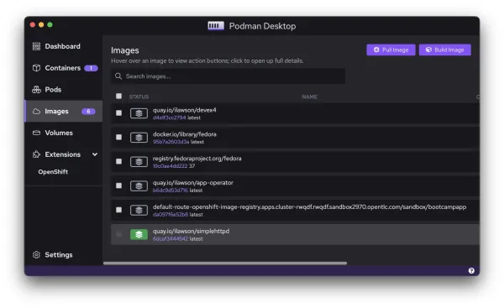This screenshot has width=504, height=308.
Task: Click the Containers cube icon
Action: pyautogui.click(x=36, y=68)
